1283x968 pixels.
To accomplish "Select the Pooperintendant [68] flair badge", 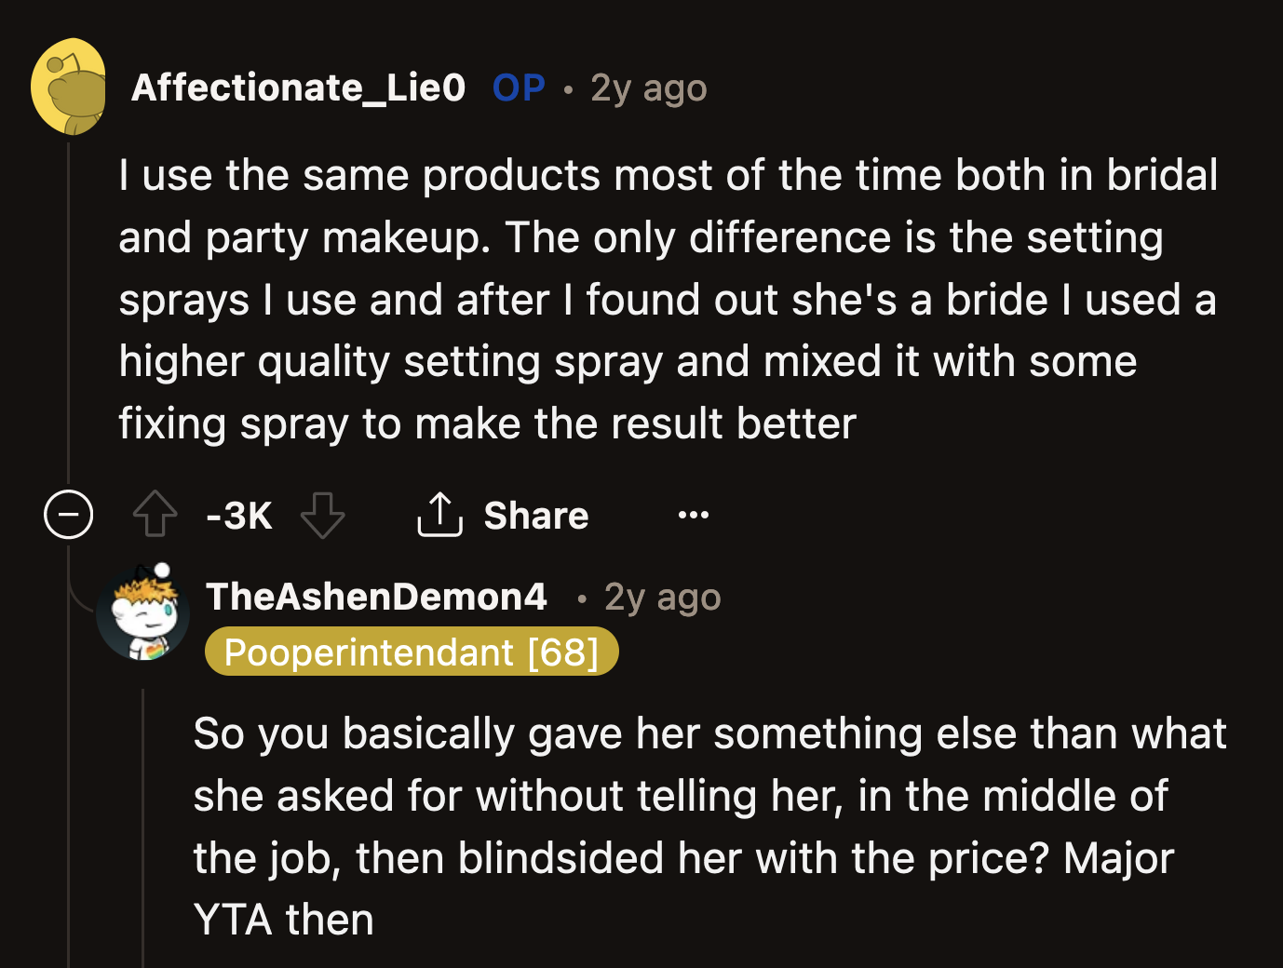I will pyautogui.click(x=412, y=652).
